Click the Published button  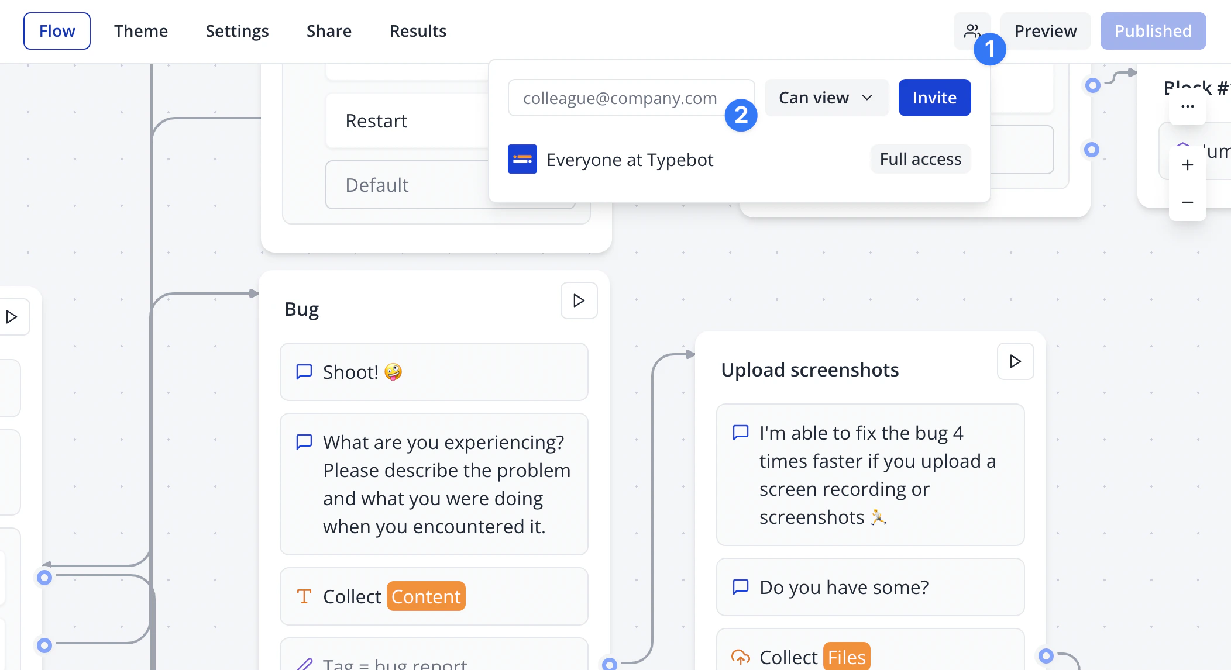click(1153, 31)
